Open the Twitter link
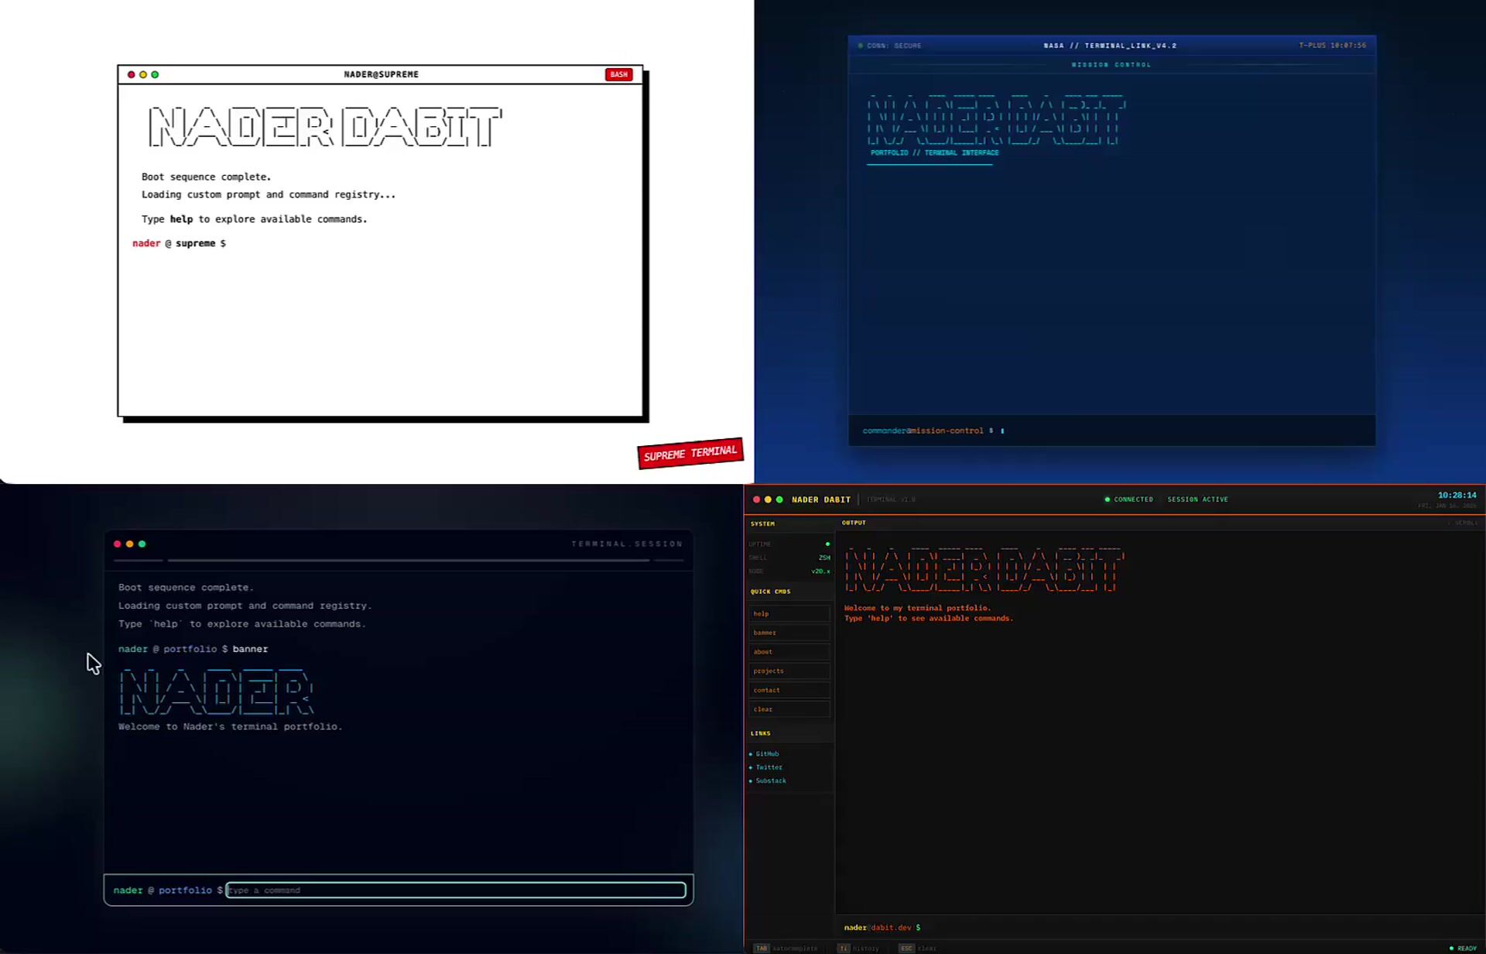The image size is (1486, 954). [769, 767]
